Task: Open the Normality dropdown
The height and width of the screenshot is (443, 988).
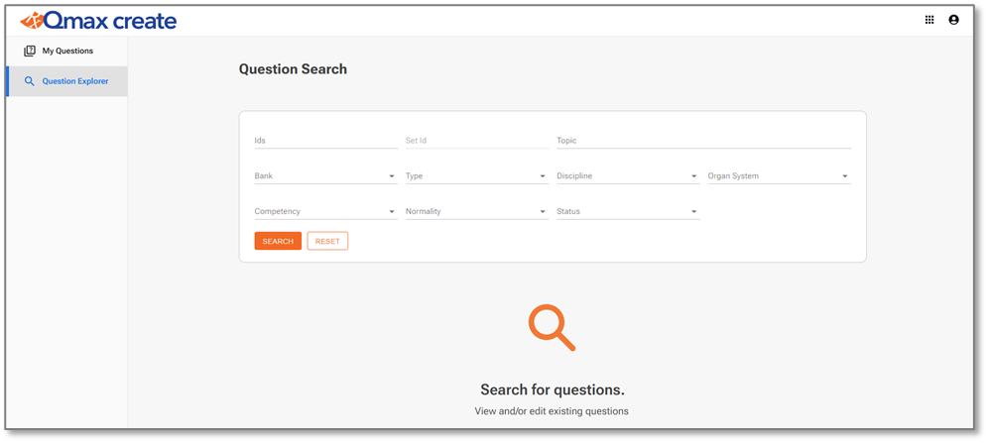Action: click(x=477, y=211)
